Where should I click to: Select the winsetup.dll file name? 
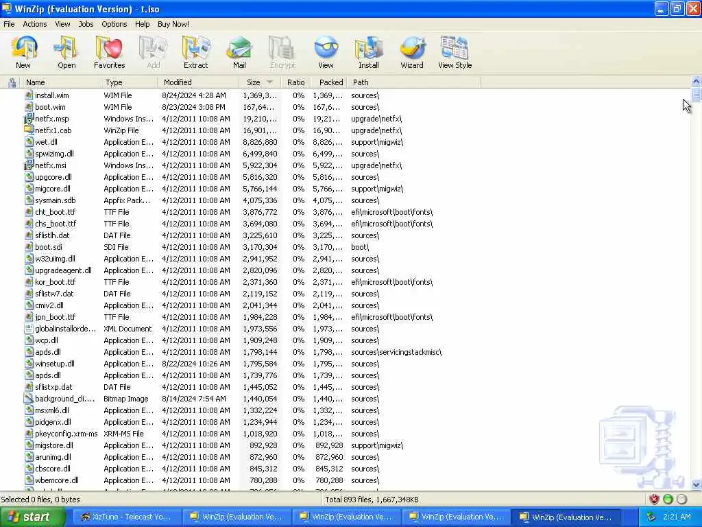click(x=55, y=364)
